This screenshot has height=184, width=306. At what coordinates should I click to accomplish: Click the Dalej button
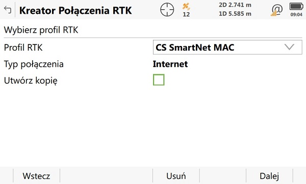click(269, 176)
